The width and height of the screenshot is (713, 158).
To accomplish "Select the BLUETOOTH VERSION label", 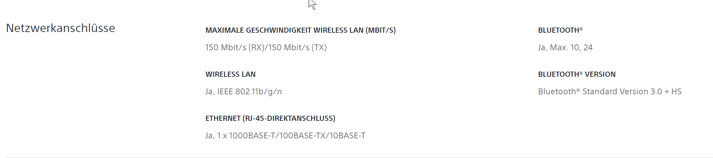I will point(577,74).
